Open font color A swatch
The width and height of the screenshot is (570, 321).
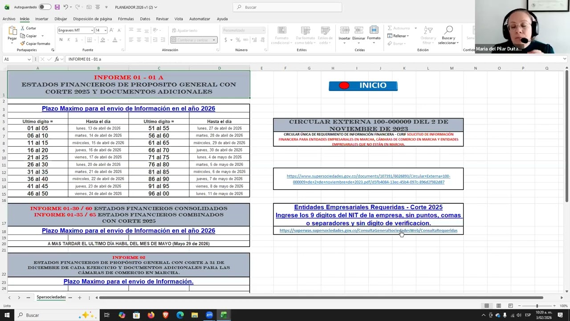pyautogui.click(x=114, y=40)
